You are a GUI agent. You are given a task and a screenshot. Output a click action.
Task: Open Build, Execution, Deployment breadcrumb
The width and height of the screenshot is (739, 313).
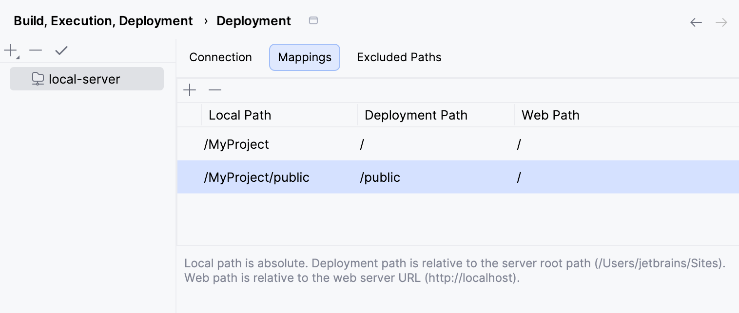(x=103, y=21)
